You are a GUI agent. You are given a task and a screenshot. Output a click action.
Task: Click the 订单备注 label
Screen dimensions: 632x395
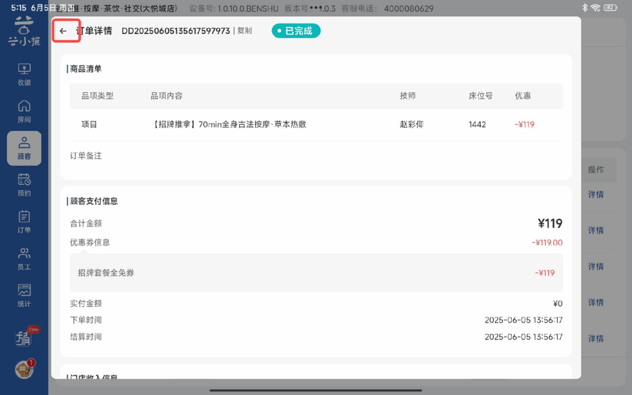coord(86,156)
